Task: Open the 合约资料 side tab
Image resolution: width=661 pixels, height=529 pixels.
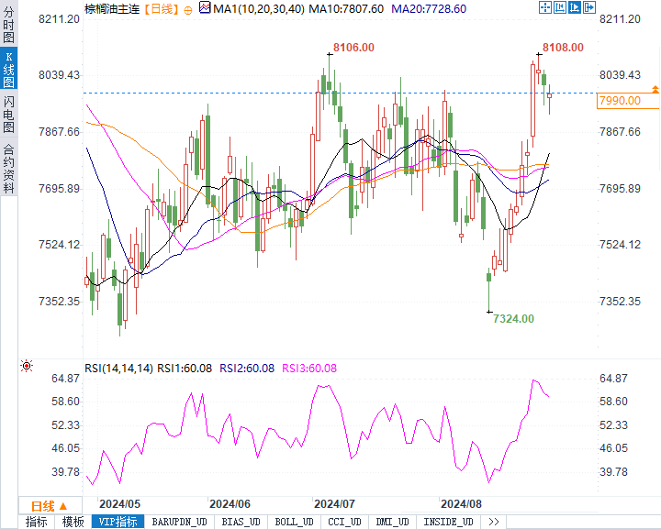Action: [x=8, y=168]
